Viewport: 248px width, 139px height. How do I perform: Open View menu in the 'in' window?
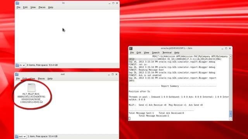point(33,7)
